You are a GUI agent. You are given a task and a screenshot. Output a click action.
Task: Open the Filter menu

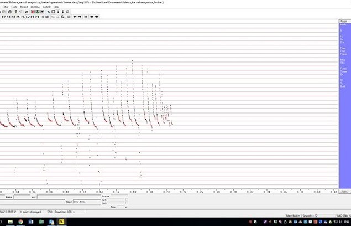coord(6,7)
